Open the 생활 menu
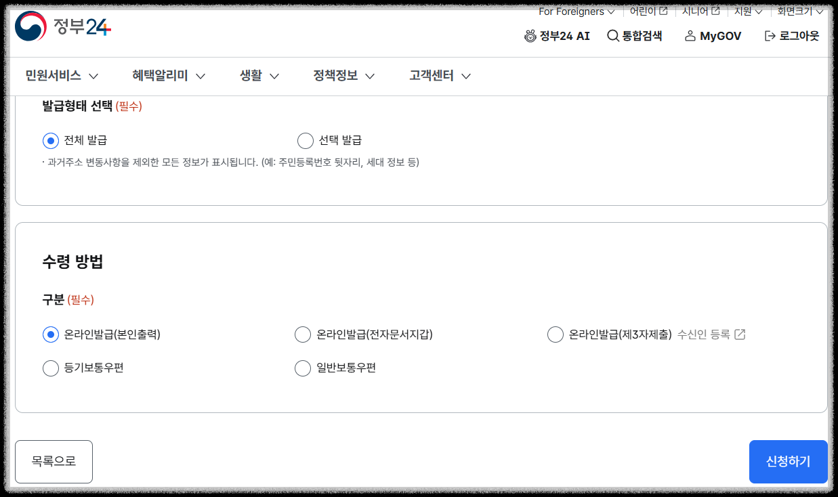The width and height of the screenshot is (838, 497). pos(251,76)
